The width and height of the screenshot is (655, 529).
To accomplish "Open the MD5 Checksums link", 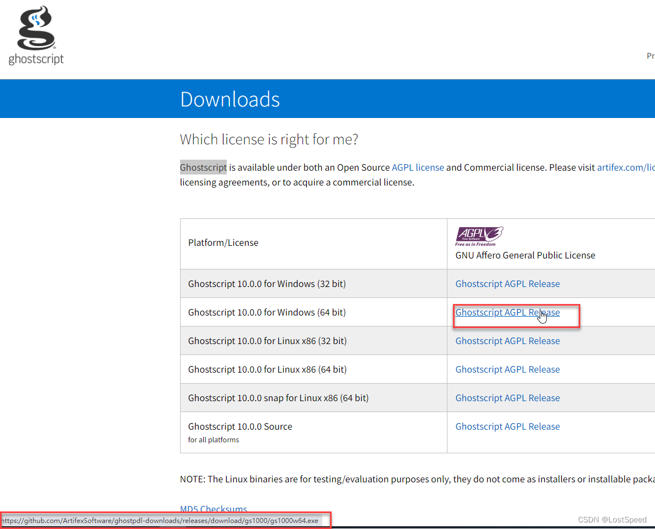I will point(213,509).
